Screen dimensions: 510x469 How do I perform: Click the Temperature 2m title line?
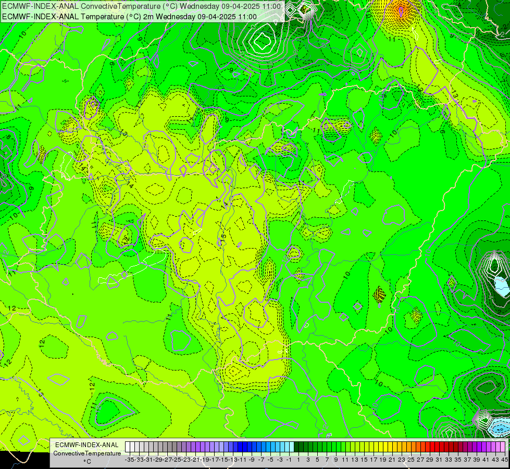129,17
